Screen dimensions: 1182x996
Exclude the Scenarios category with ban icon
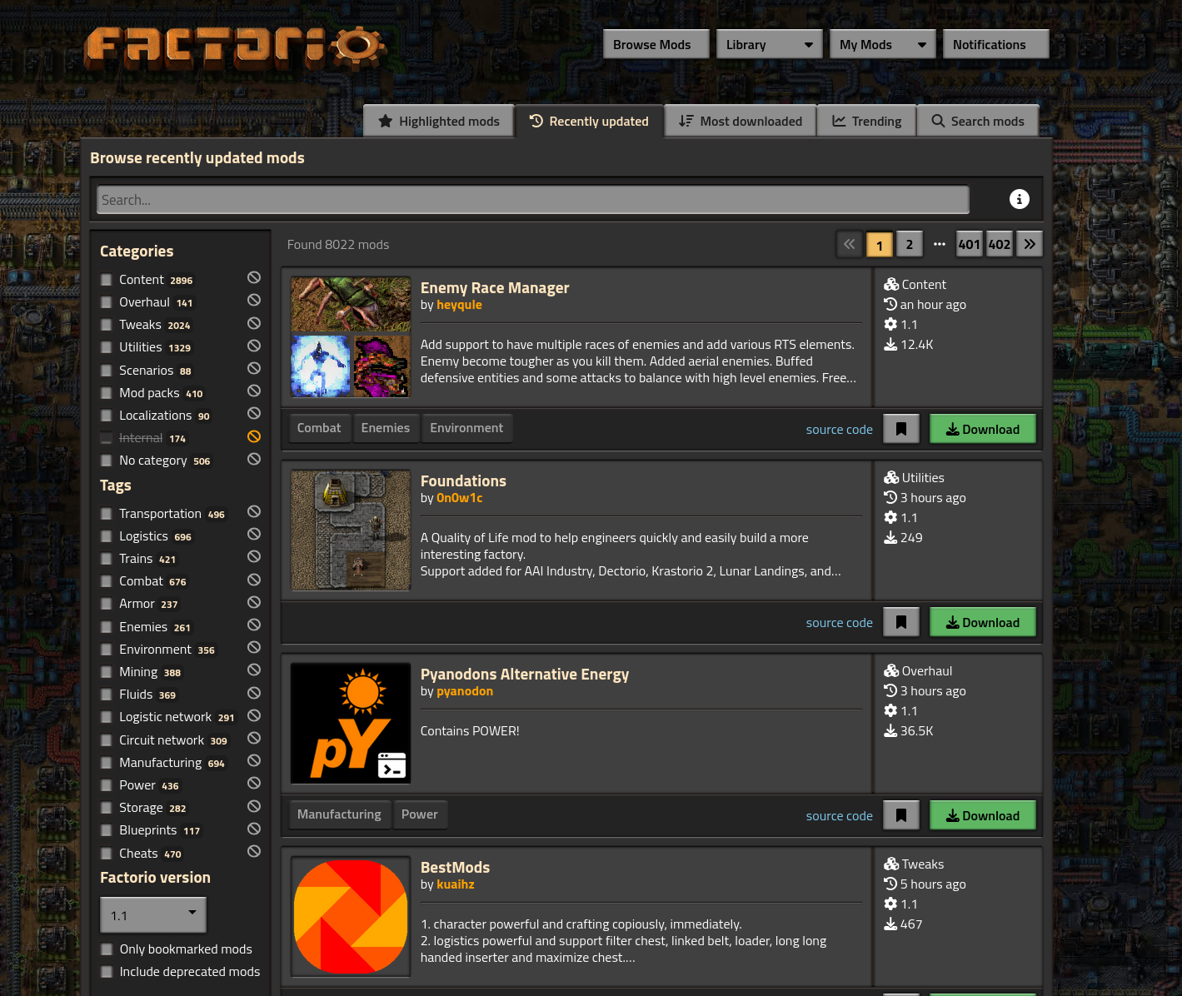[254, 368]
